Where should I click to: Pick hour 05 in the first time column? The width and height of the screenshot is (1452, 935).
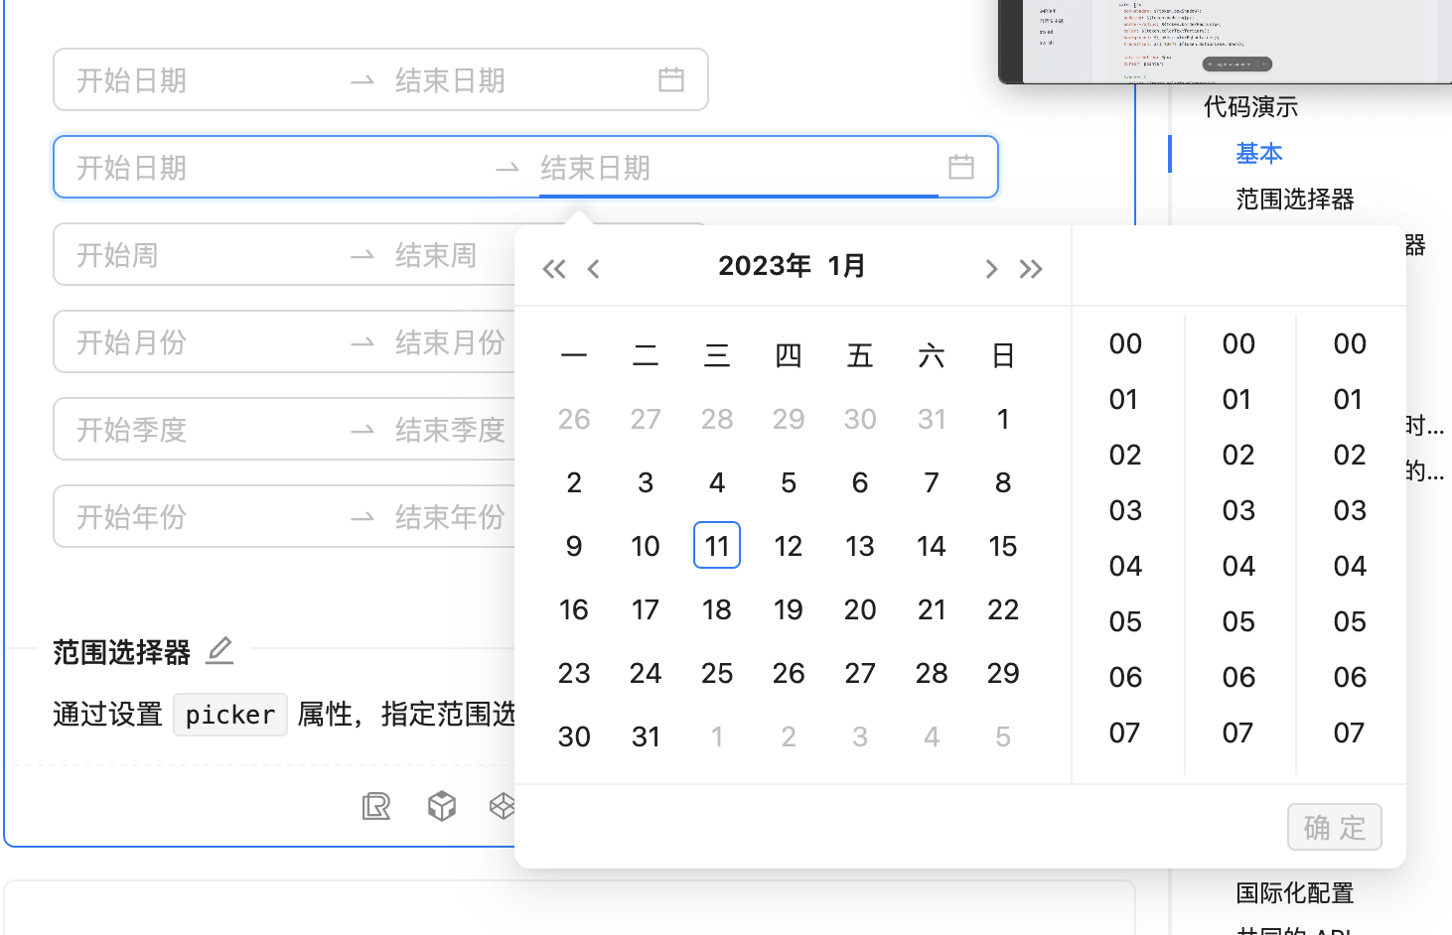pos(1124,621)
